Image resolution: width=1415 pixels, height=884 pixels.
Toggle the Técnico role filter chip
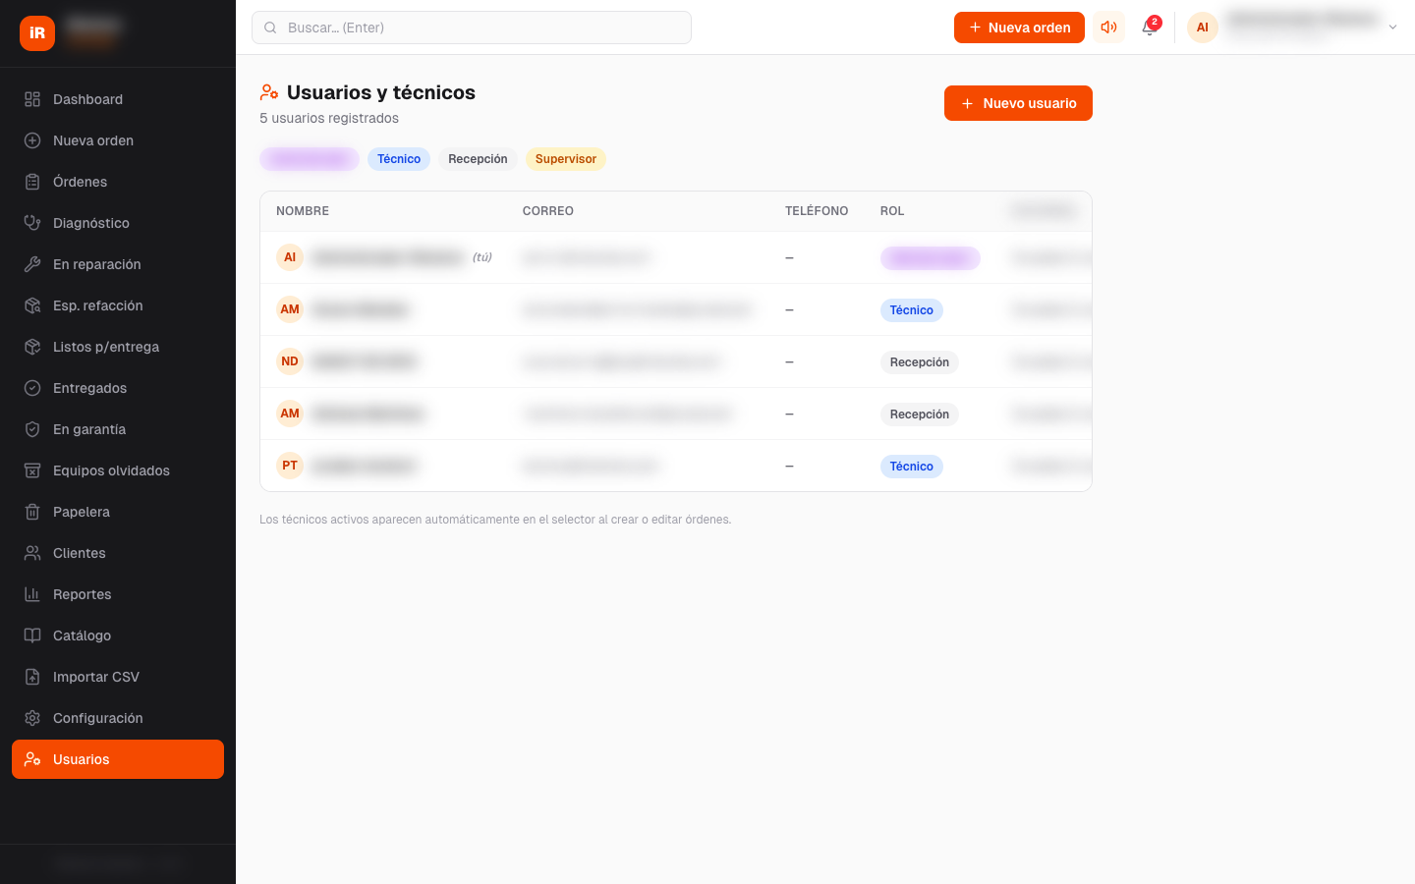click(x=398, y=159)
